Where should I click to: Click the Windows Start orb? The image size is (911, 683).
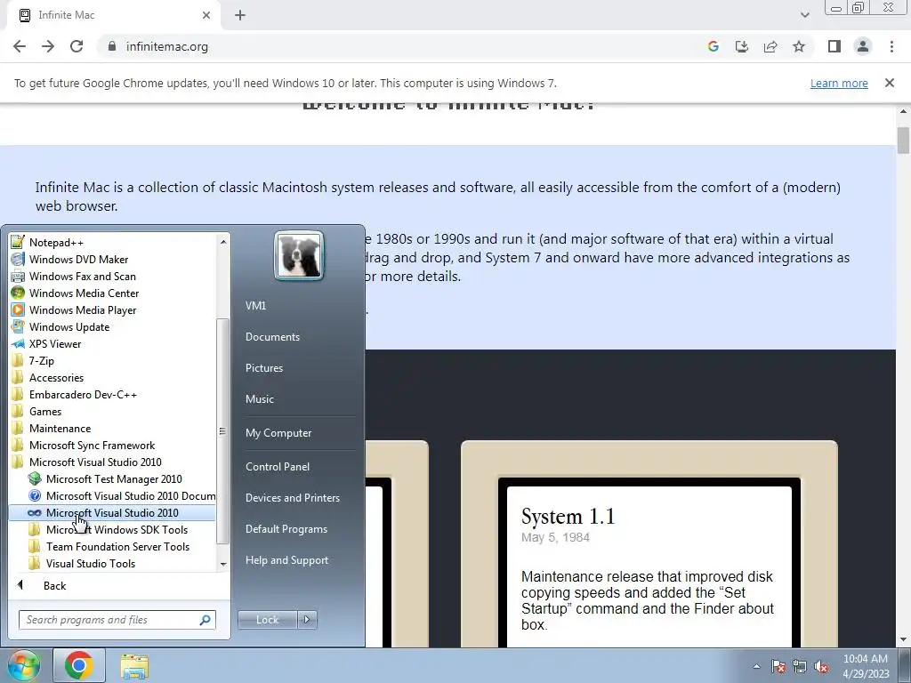(23, 665)
